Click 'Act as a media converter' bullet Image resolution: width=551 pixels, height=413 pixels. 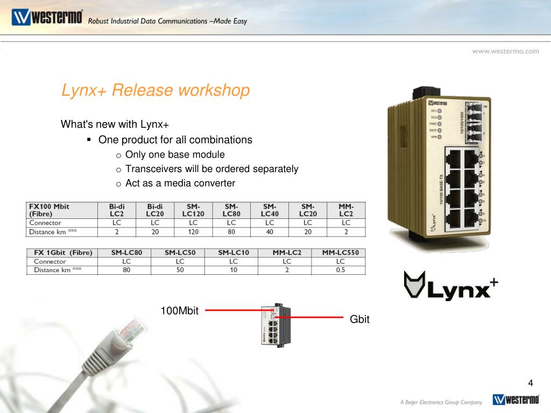pos(180,183)
